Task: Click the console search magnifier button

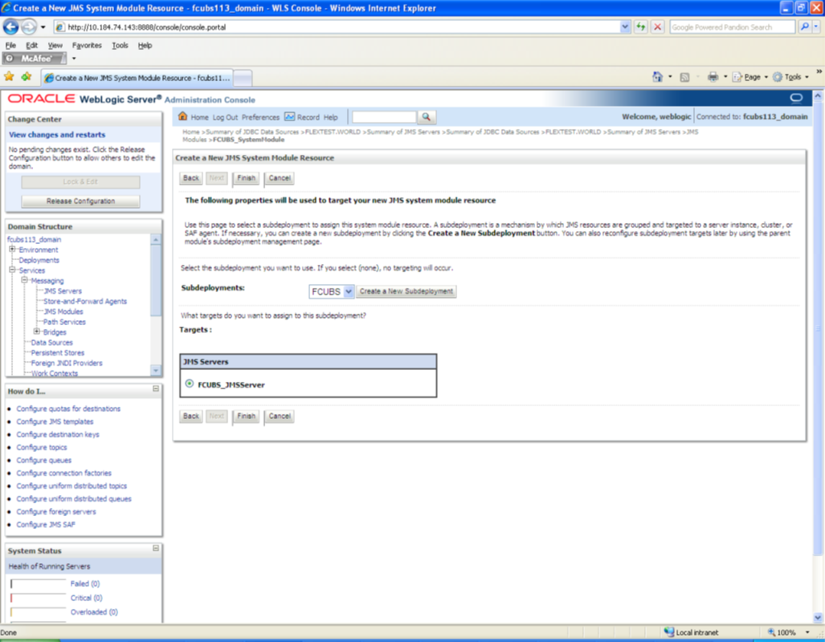Action: 427,116
